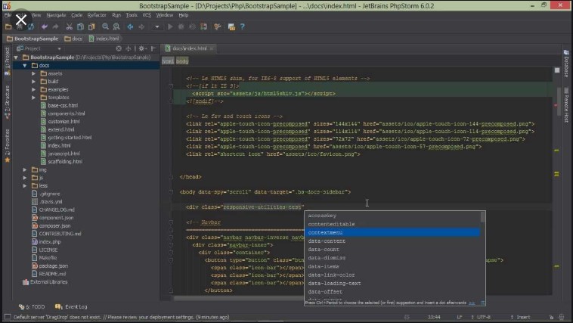Open the VCS menu
Image resolution: width=573 pixels, height=323 pixels.
(147, 15)
